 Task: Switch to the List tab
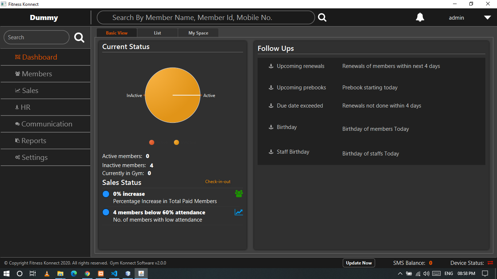[x=158, y=33]
